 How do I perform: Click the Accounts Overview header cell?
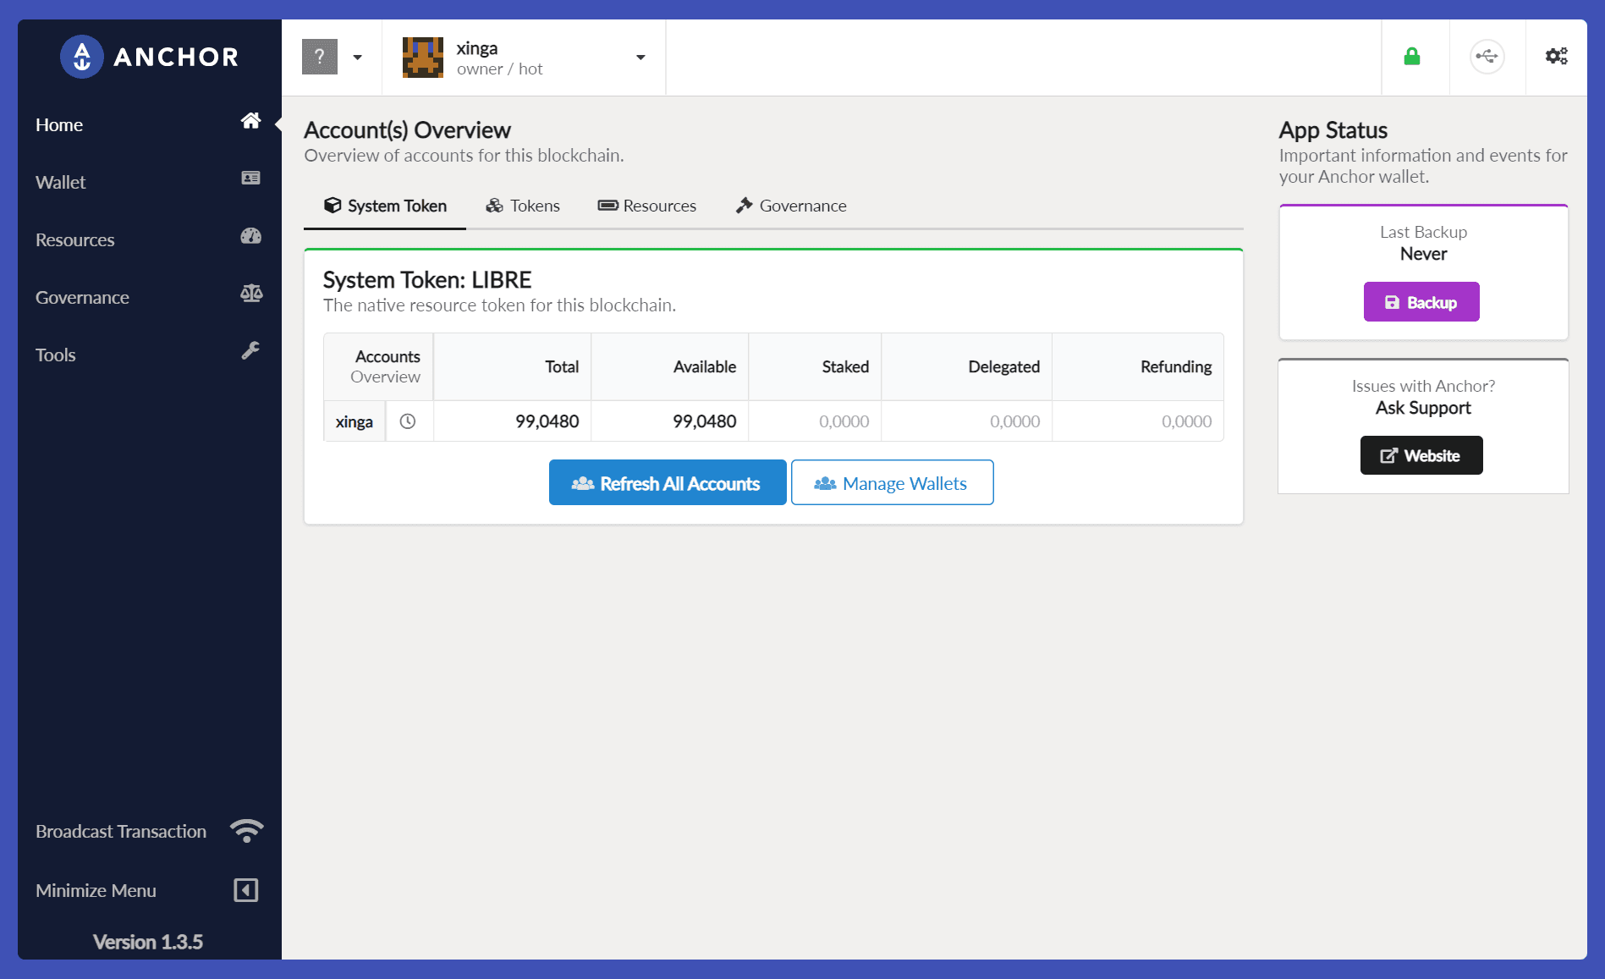point(378,366)
